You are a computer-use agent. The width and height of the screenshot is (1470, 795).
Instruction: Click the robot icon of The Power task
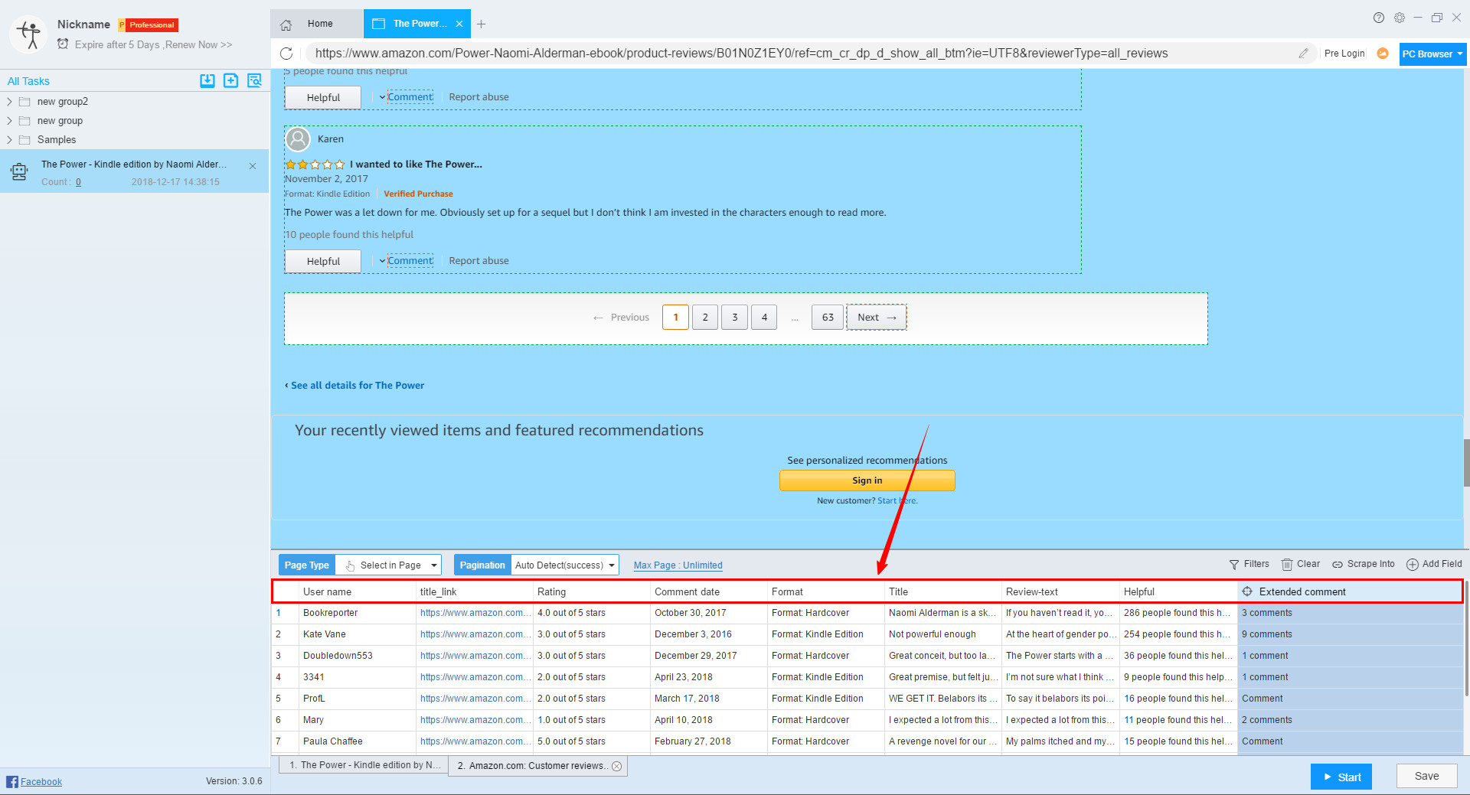[19, 172]
